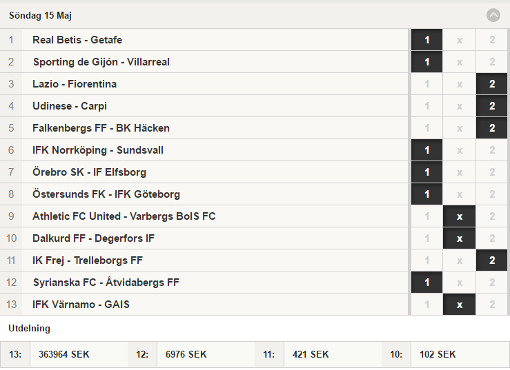Click the Real Betis - Getafe match name
Image resolution: width=510 pixels, height=370 pixels.
(x=77, y=40)
